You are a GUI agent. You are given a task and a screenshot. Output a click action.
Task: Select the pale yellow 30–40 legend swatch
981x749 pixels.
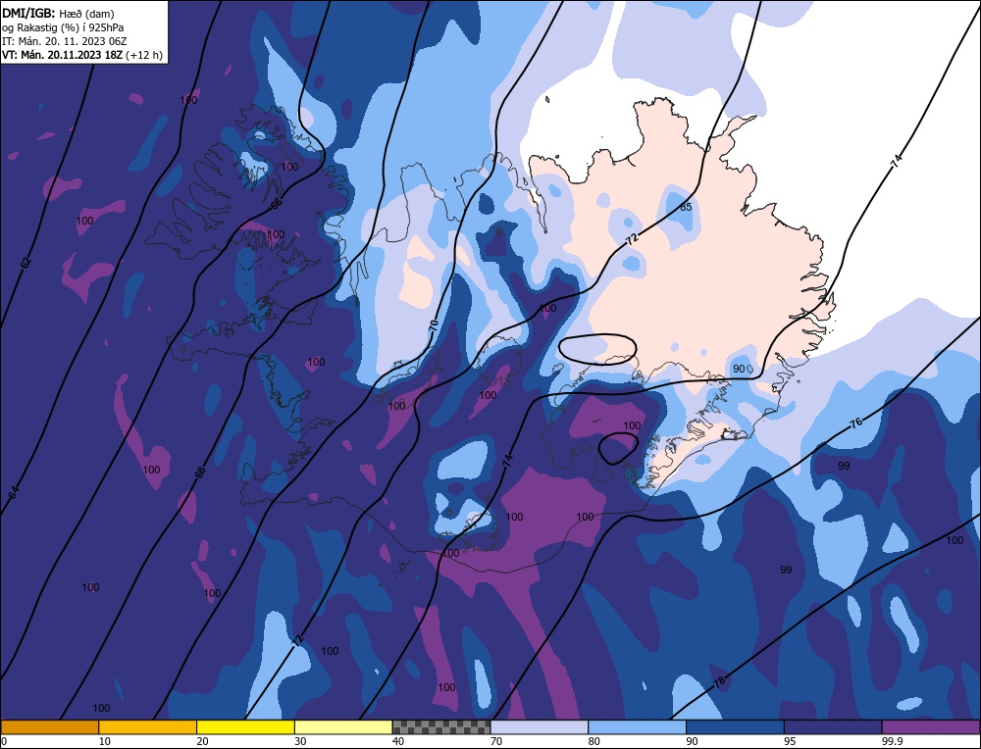point(343,726)
